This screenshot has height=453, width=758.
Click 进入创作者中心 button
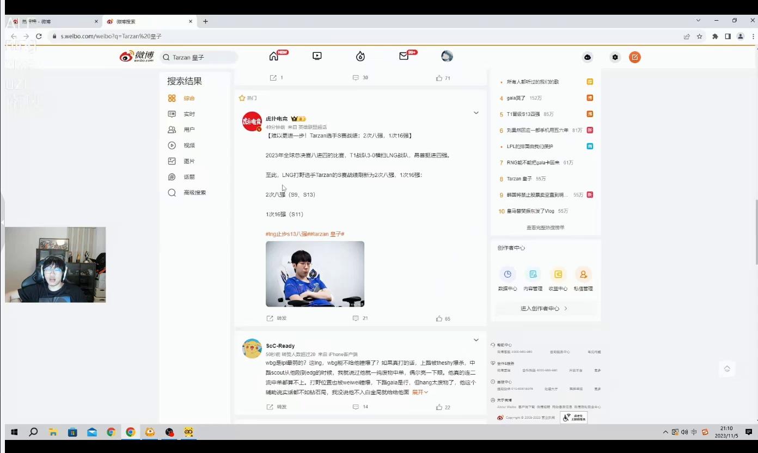click(546, 309)
